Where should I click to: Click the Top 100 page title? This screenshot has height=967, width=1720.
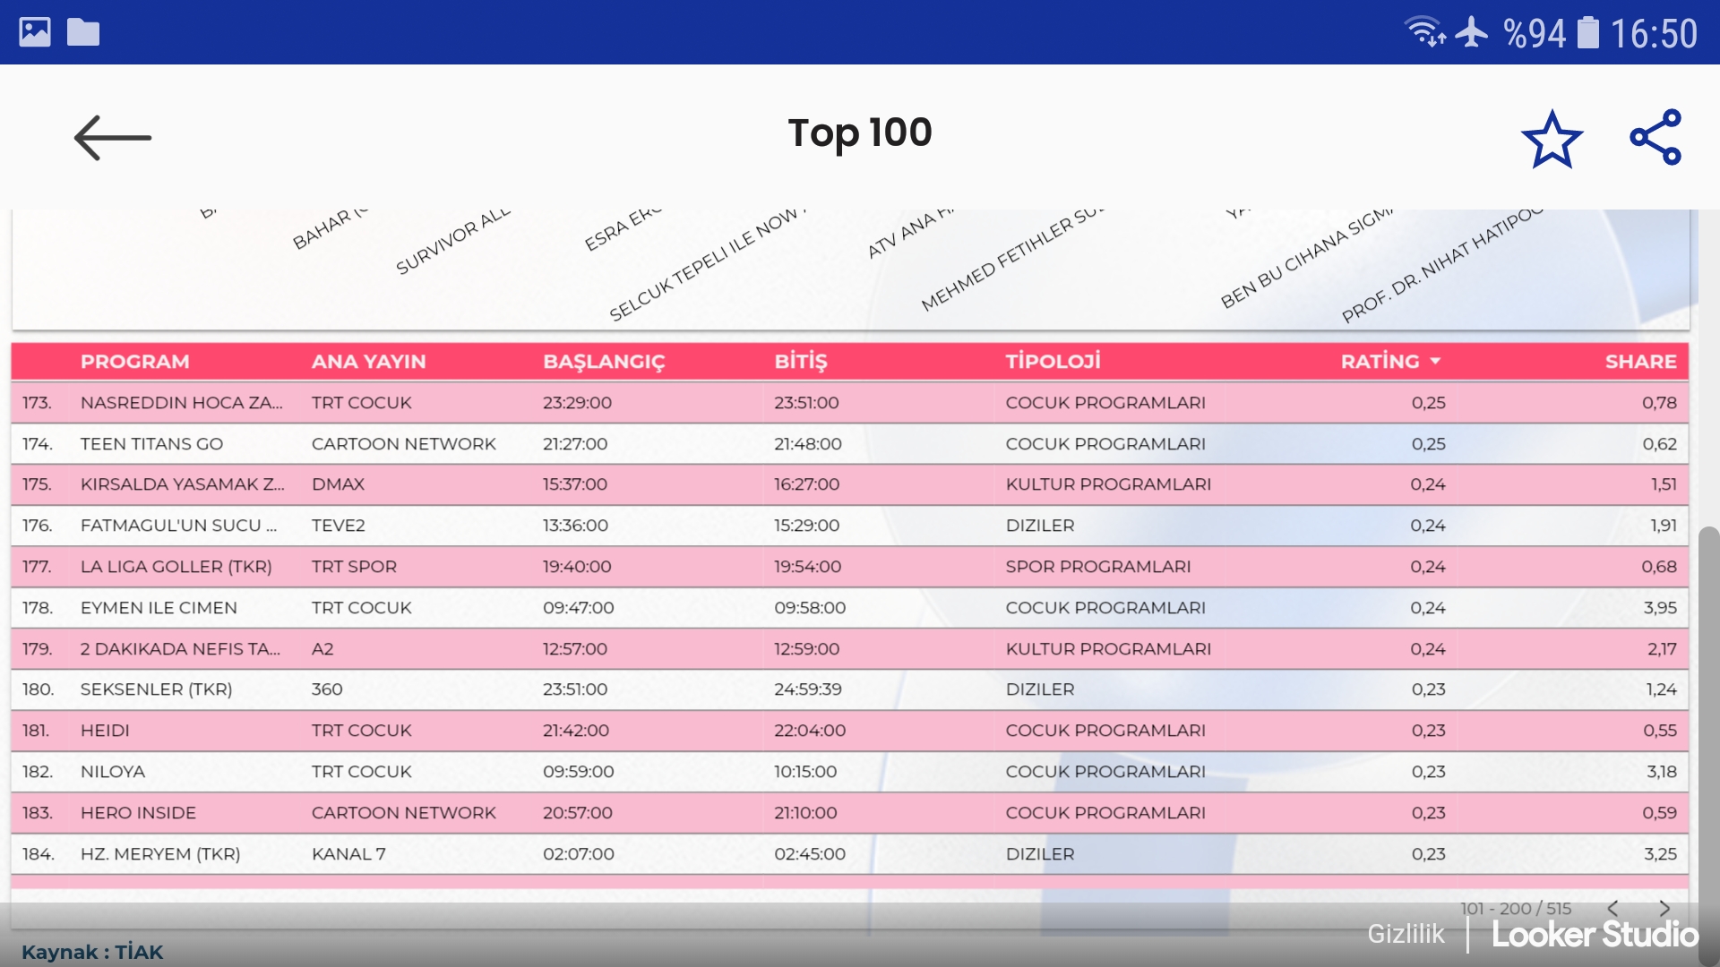click(860, 133)
